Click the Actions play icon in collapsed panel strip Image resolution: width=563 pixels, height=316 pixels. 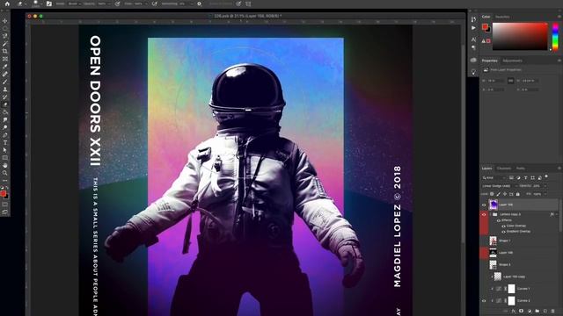473,27
